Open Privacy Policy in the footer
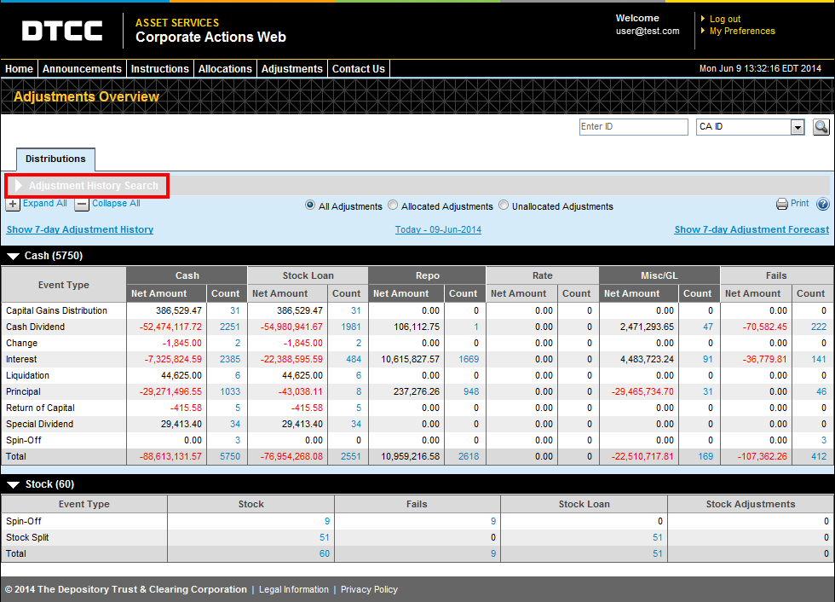Screen dimensions: 835x602 pos(369,589)
